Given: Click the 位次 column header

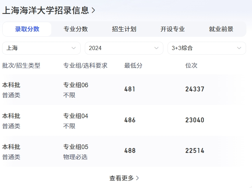Looking at the screenshot, I should pos(191,65).
